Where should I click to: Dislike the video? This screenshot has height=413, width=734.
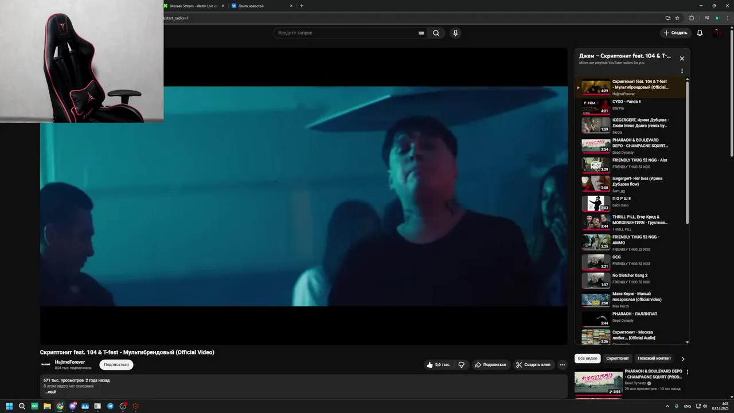[x=462, y=365]
